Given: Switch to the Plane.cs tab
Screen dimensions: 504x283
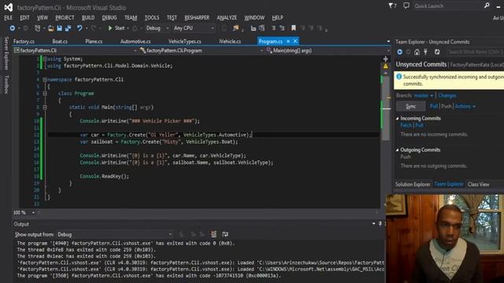Looking at the screenshot, I should pyautogui.click(x=94, y=42).
